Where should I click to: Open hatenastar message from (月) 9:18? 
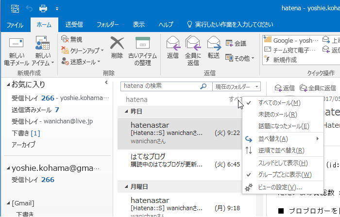[180, 205]
